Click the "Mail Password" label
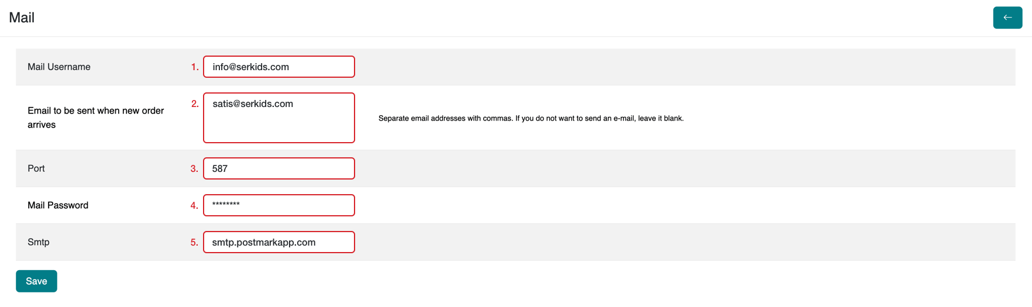The width and height of the screenshot is (1032, 307). tap(58, 205)
